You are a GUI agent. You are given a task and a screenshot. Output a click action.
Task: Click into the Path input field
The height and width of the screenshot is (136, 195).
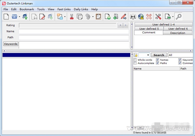click(x=74, y=37)
